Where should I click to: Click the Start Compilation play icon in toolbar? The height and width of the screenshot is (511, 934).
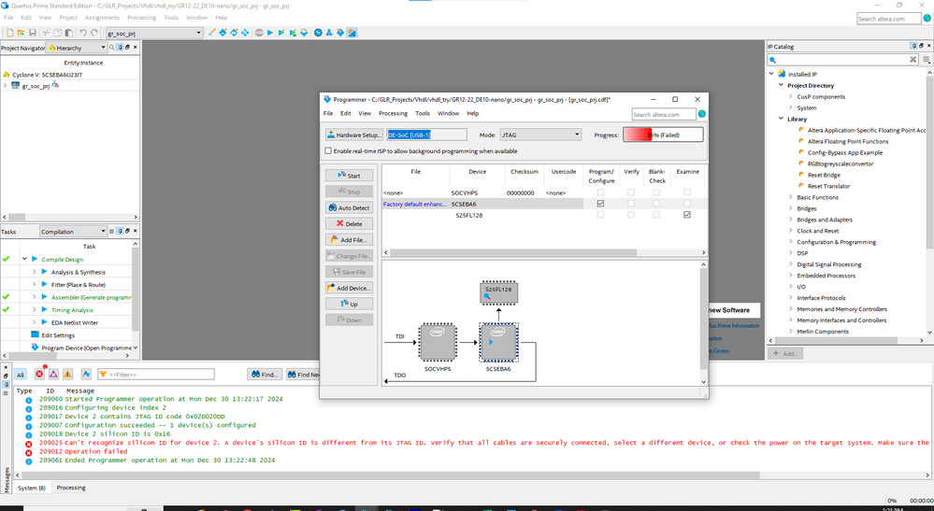[269, 33]
